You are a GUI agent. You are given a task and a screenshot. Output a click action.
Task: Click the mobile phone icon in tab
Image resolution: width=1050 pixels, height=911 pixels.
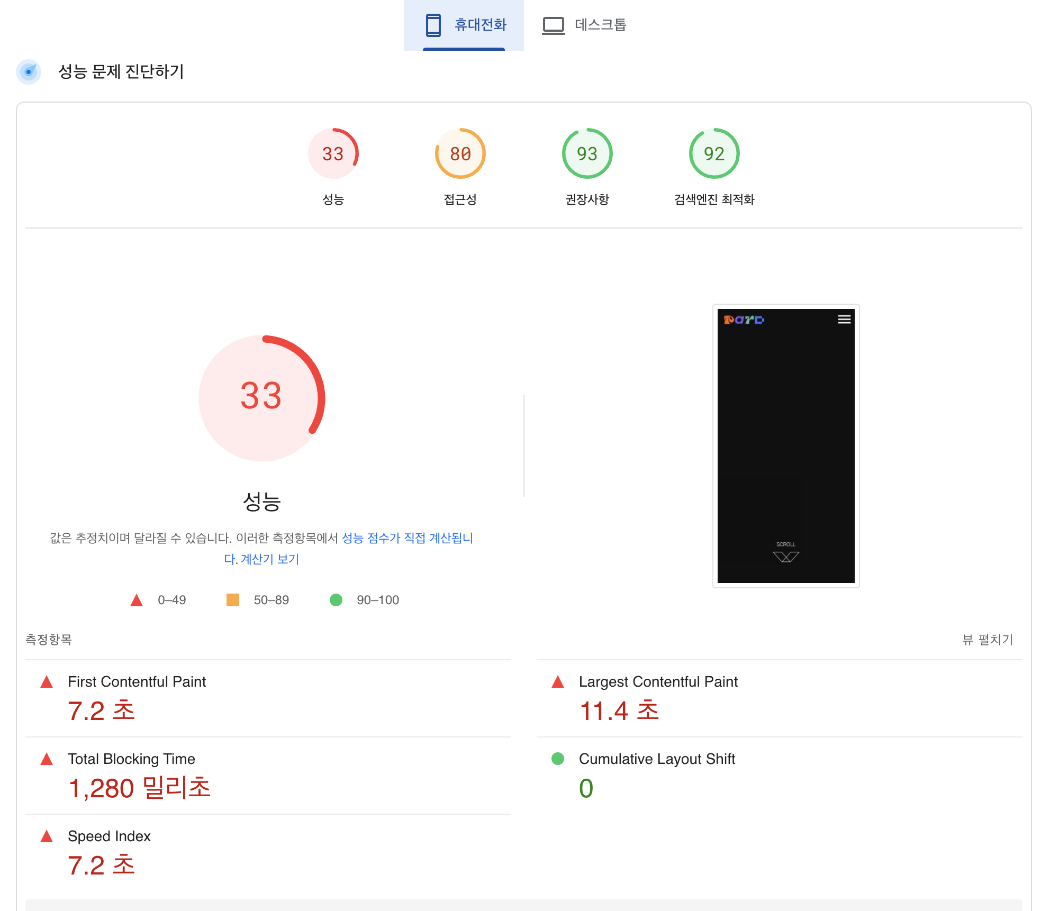pyautogui.click(x=433, y=25)
